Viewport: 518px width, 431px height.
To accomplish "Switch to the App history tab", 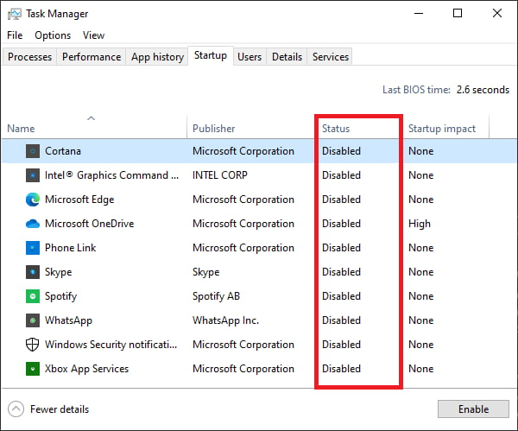I will click(157, 57).
